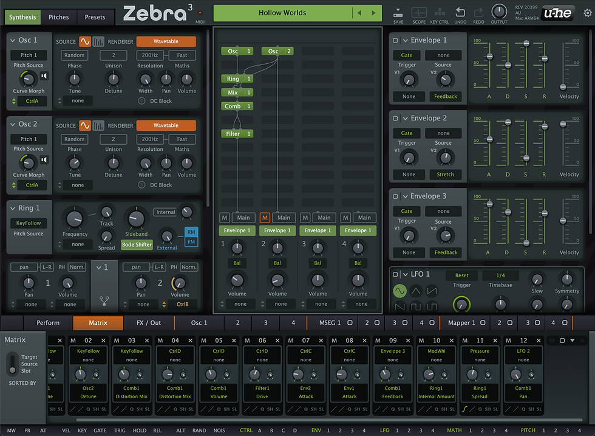The height and width of the screenshot is (436, 595).
Task: Select the square wave shape in LFO 1
Action: pos(415,306)
